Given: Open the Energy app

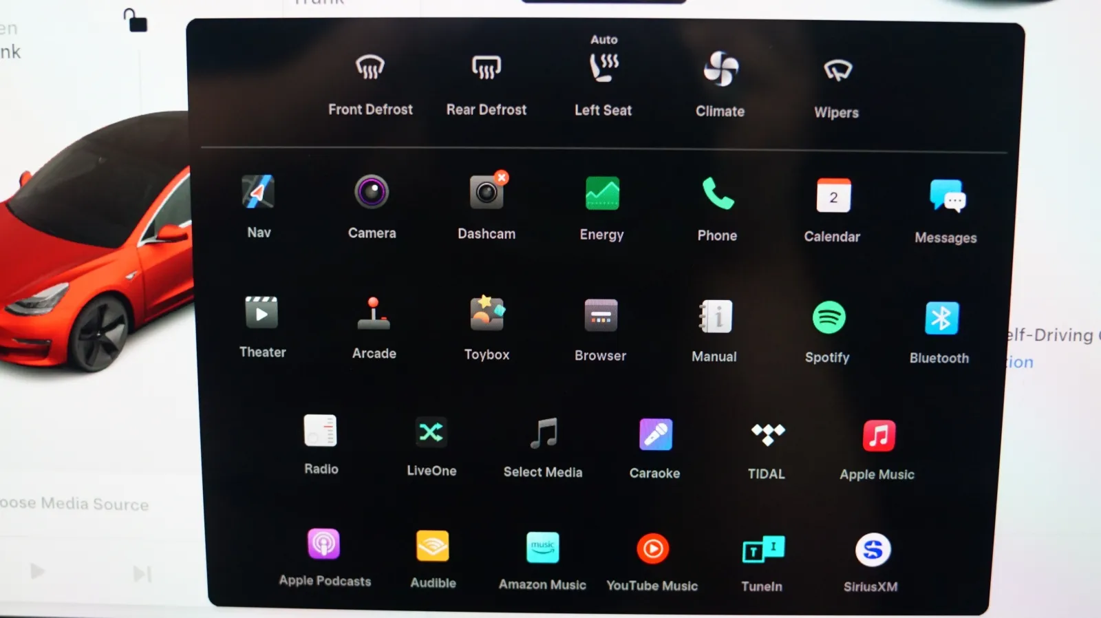Looking at the screenshot, I should 601,194.
